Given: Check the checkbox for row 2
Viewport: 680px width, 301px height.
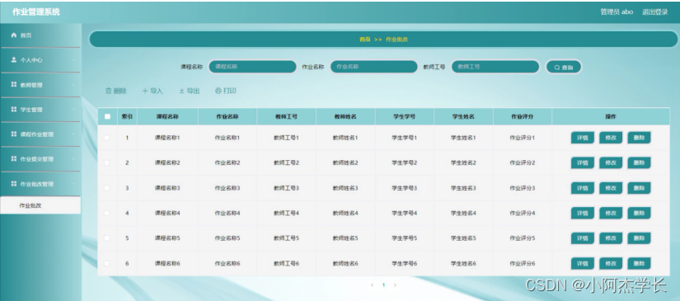Looking at the screenshot, I should pos(107,162).
